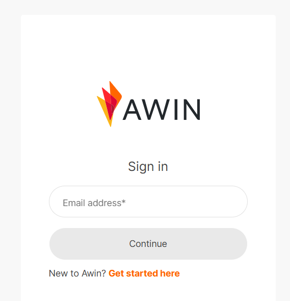The height and width of the screenshot is (301, 290).
Task: Open the Get started here link
Action: coord(144,273)
